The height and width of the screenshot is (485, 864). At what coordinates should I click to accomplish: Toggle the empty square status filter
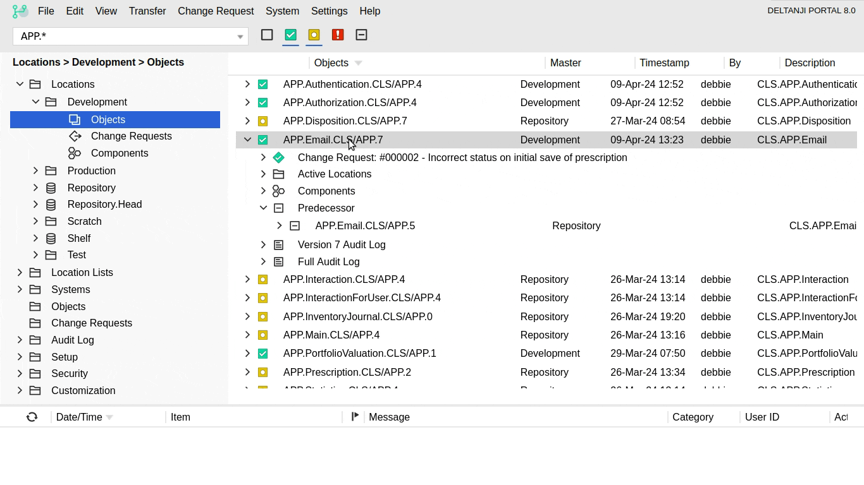(267, 35)
